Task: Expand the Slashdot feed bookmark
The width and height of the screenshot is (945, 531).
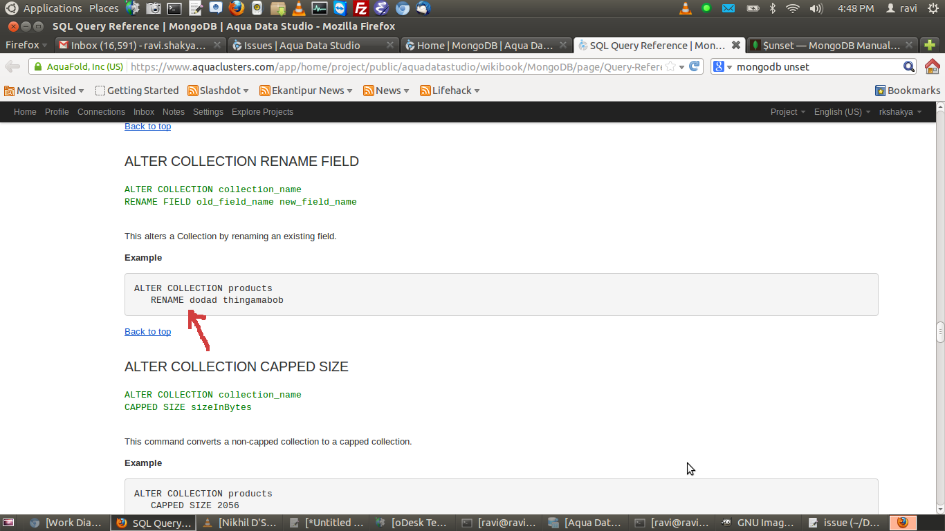Action: point(217,91)
